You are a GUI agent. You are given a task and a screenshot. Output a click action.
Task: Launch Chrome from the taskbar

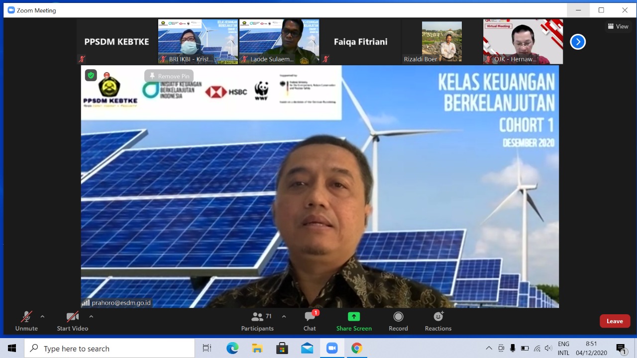(x=357, y=348)
